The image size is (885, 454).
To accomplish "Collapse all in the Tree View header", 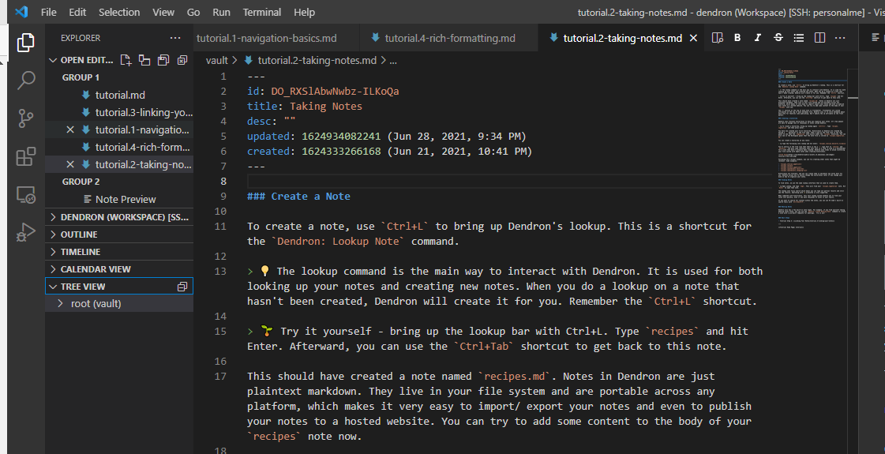I will 182,287.
